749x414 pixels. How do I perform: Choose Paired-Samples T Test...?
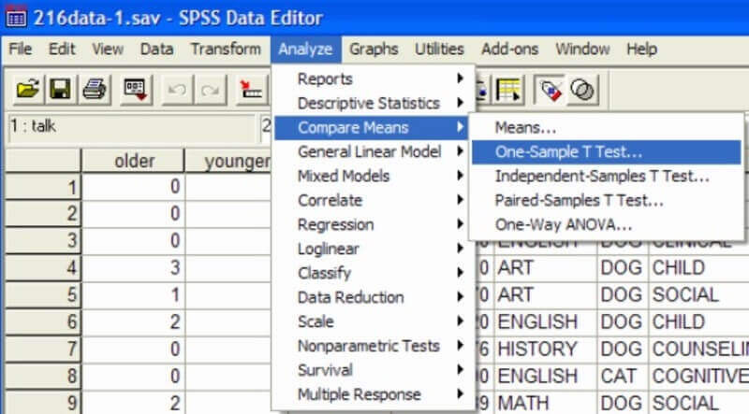tap(606, 200)
